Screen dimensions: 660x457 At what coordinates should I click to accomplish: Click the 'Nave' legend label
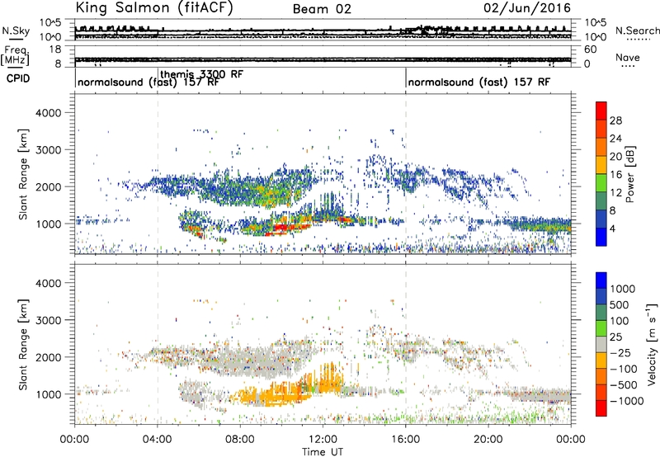628,58
